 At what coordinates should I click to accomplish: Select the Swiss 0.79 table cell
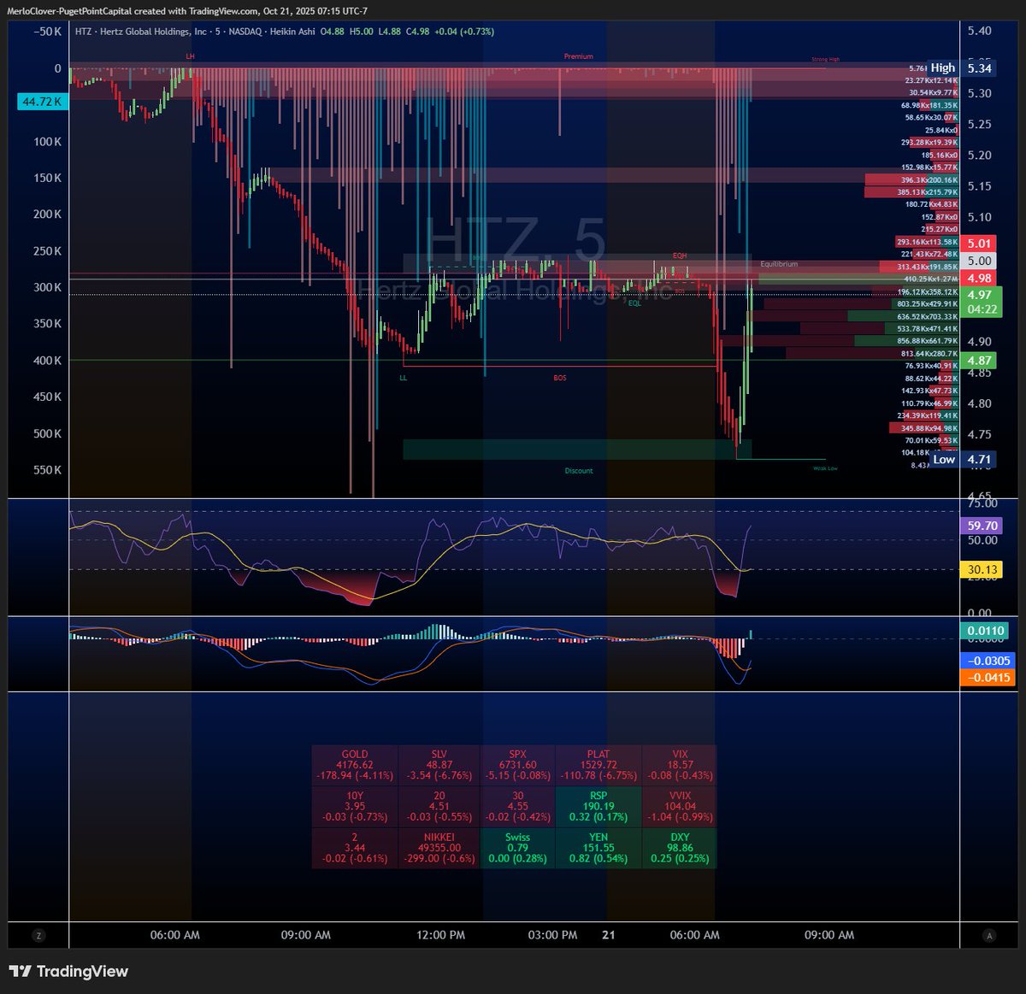point(518,849)
